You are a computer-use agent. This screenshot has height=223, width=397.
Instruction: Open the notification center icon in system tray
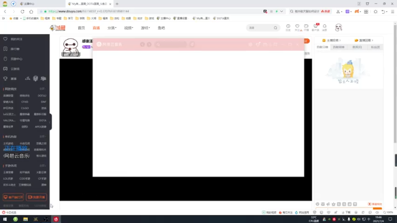coord(390,219)
